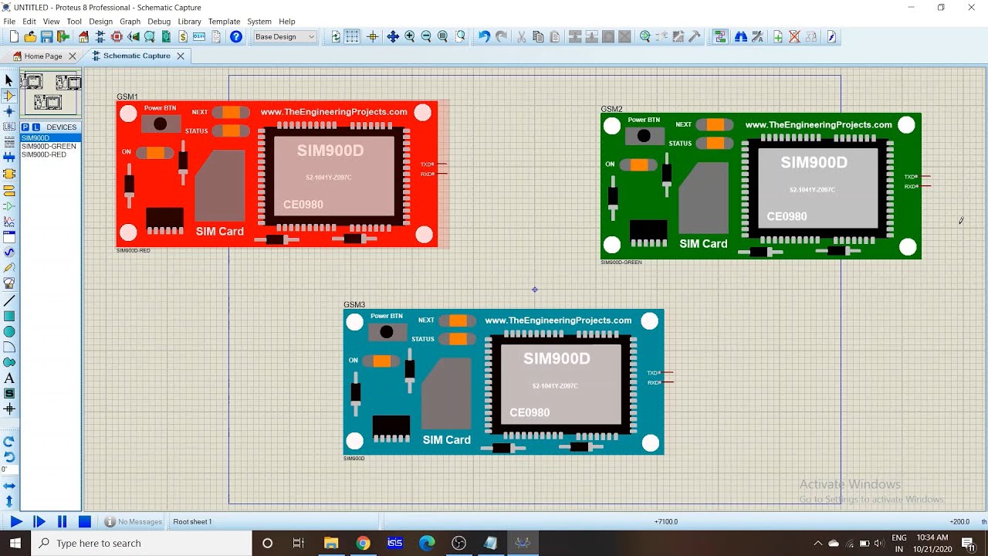Choose the 2D Graphics Text tool A
The image size is (988, 556).
coord(9,378)
